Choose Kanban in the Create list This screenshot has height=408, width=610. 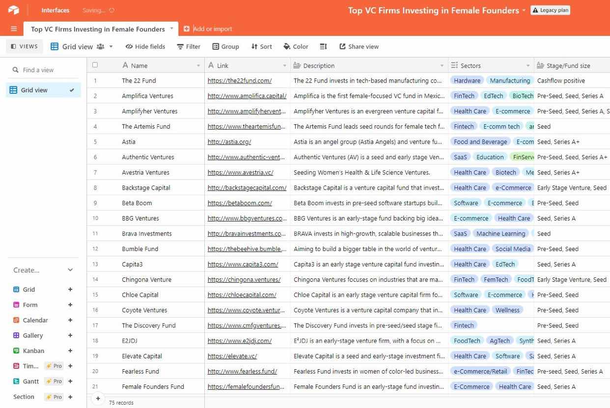pos(33,351)
